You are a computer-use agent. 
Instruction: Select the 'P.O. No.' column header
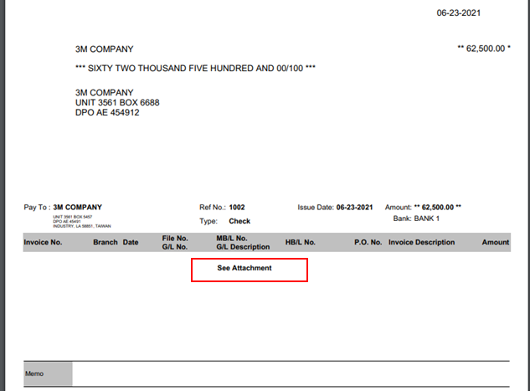click(x=368, y=243)
